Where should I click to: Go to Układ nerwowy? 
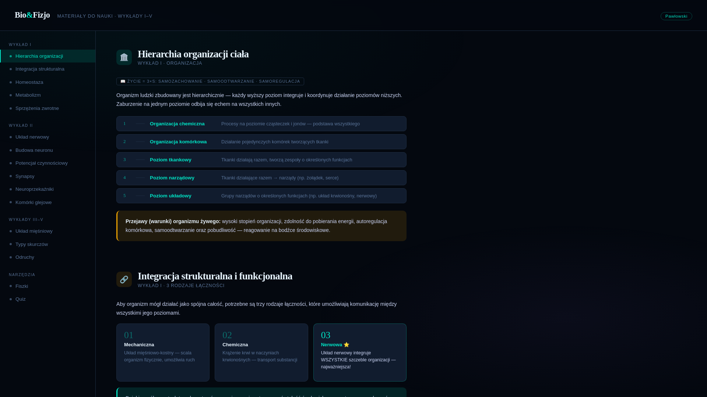tap(48, 137)
